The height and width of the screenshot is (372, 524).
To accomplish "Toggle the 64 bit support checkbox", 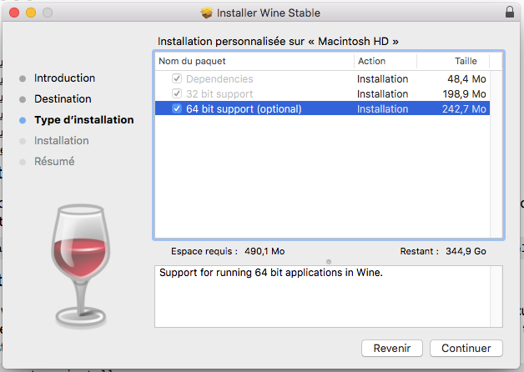I will 176,108.
